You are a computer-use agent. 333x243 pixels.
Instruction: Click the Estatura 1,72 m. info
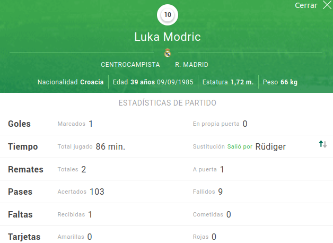pos(228,82)
